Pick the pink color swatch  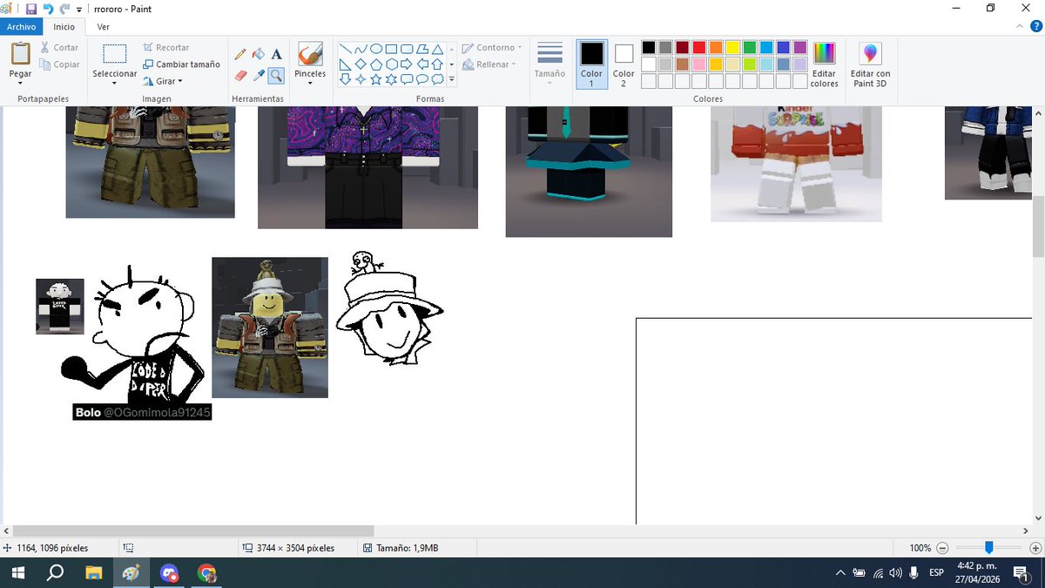click(x=699, y=64)
